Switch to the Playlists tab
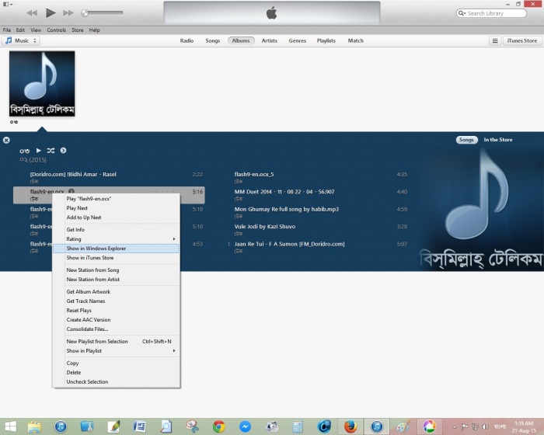The width and height of the screenshot is (544, 435). tap(326, 40)
